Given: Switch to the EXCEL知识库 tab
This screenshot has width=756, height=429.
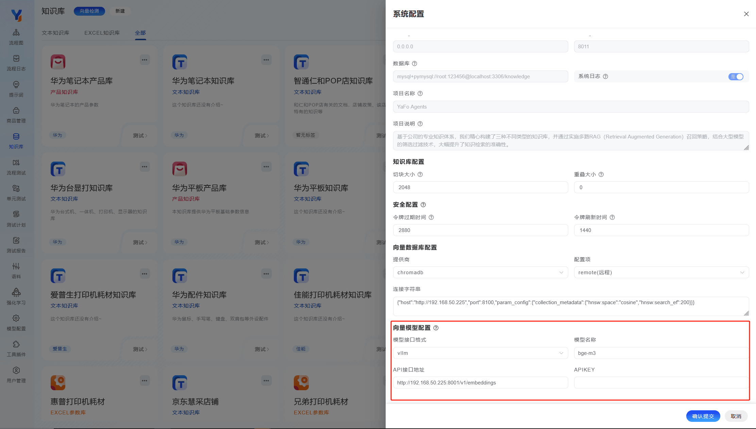Looking at the screenshot, I should [102, 33].
